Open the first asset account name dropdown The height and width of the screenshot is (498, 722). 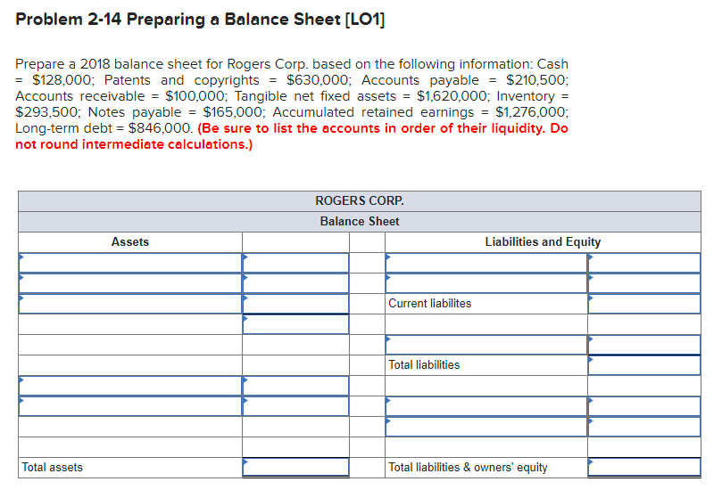click(x=130, y=263)
